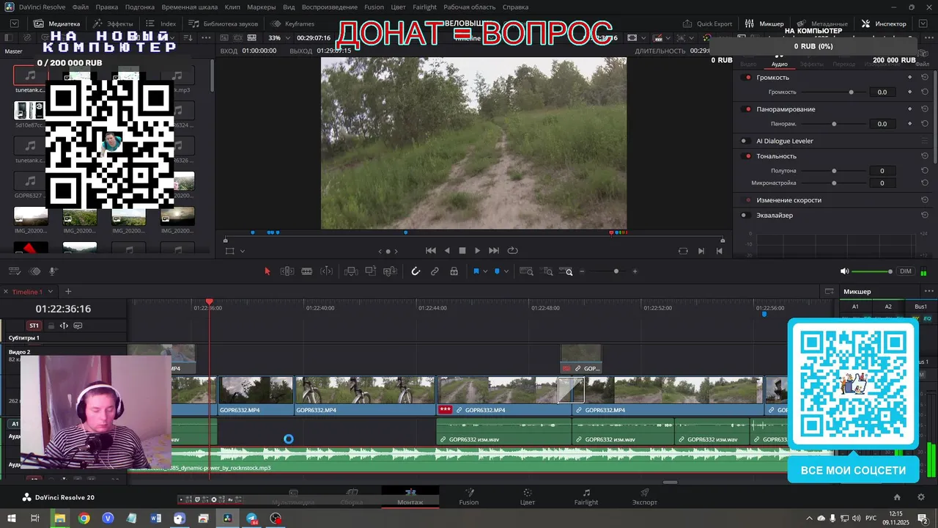938x528 pixels.
Task: Click the Replace clip icon
Action: point(391,271)
